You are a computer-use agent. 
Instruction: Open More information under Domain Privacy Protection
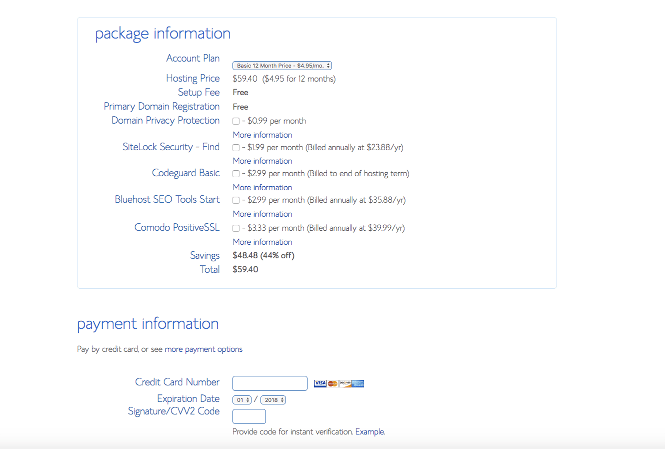pos(262,135)
